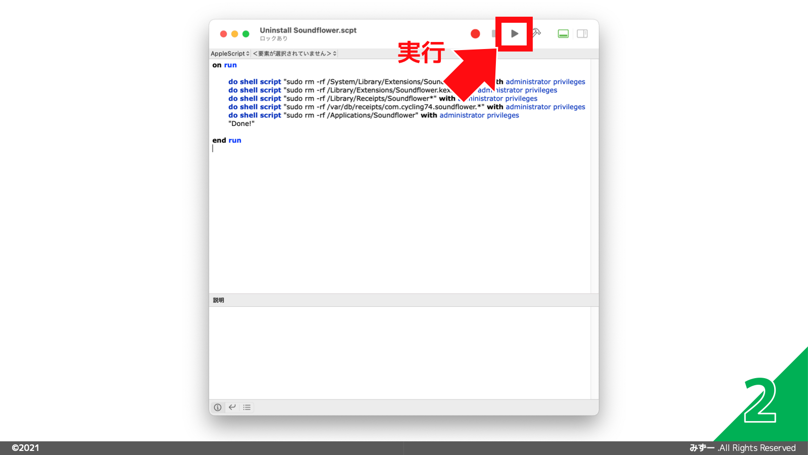Toggle the right sidebar panel icon

pyautogui.click(x=582, y=33)
